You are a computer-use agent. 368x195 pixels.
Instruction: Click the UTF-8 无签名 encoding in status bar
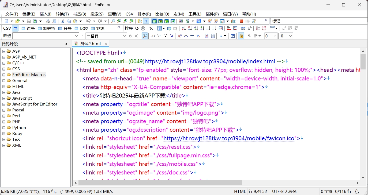[x=284, y=191]
